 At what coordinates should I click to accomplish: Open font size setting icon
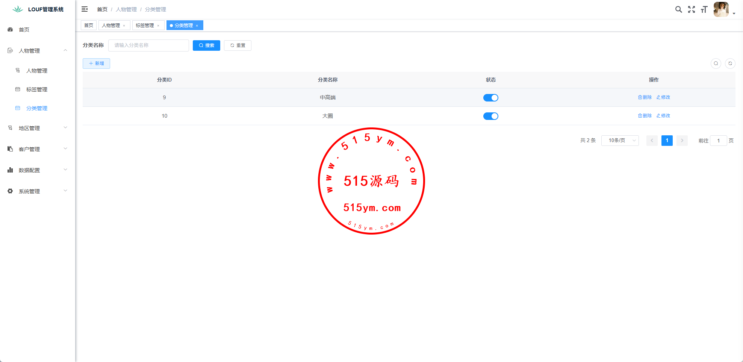point(704,9)
